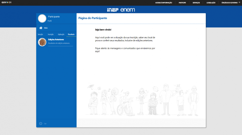This screenshot has width=242, height=135.
Task: Expand the Órgãos do Governo dropdown
Action: coord(230,2)
